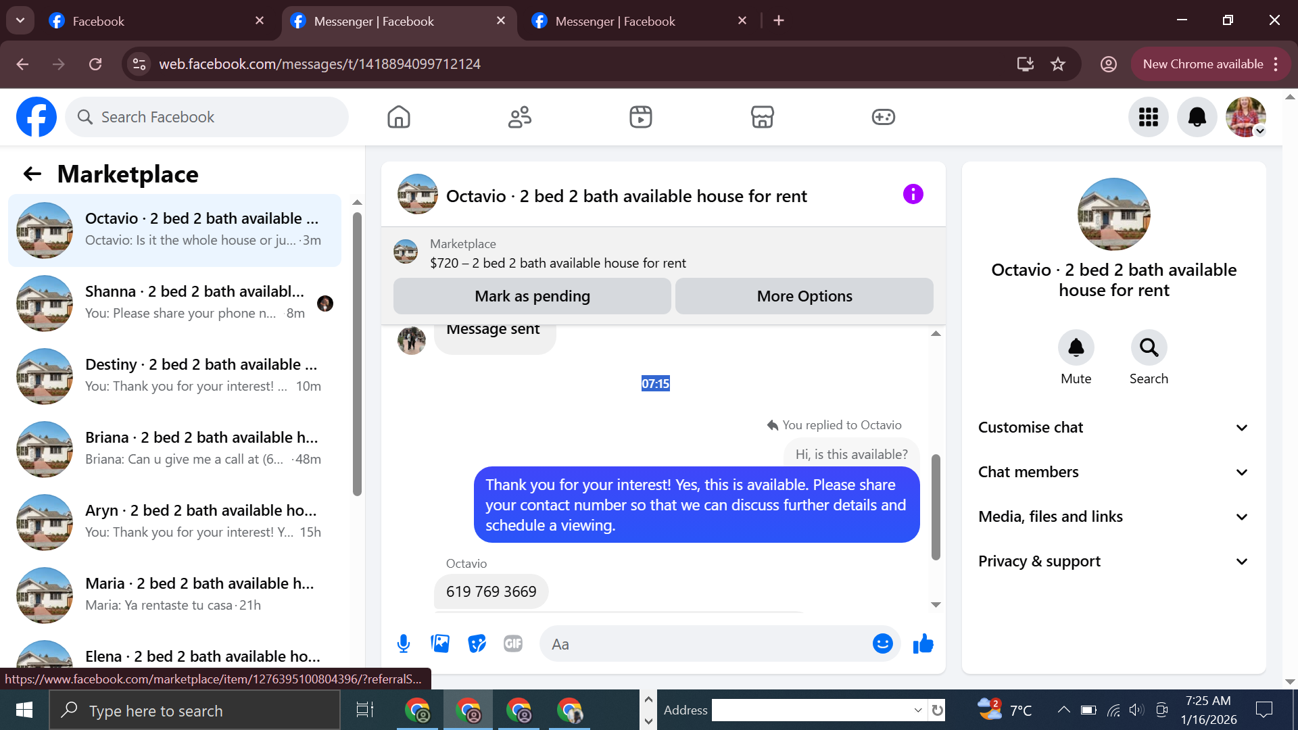The image size is (1298, 730).
Task: Open the sticker picker icon
Action: coord(477,643)
